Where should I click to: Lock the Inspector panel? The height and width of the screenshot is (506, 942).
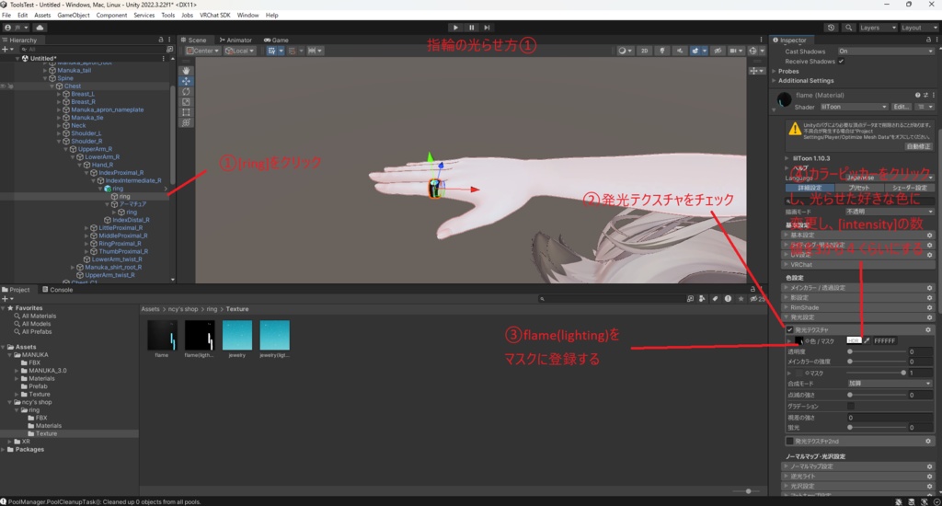click(x=928, y=40)
